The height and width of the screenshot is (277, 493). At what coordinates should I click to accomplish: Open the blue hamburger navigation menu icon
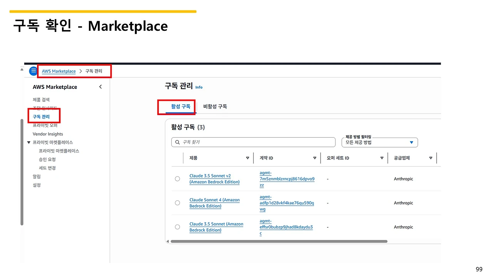coord(34,71)
